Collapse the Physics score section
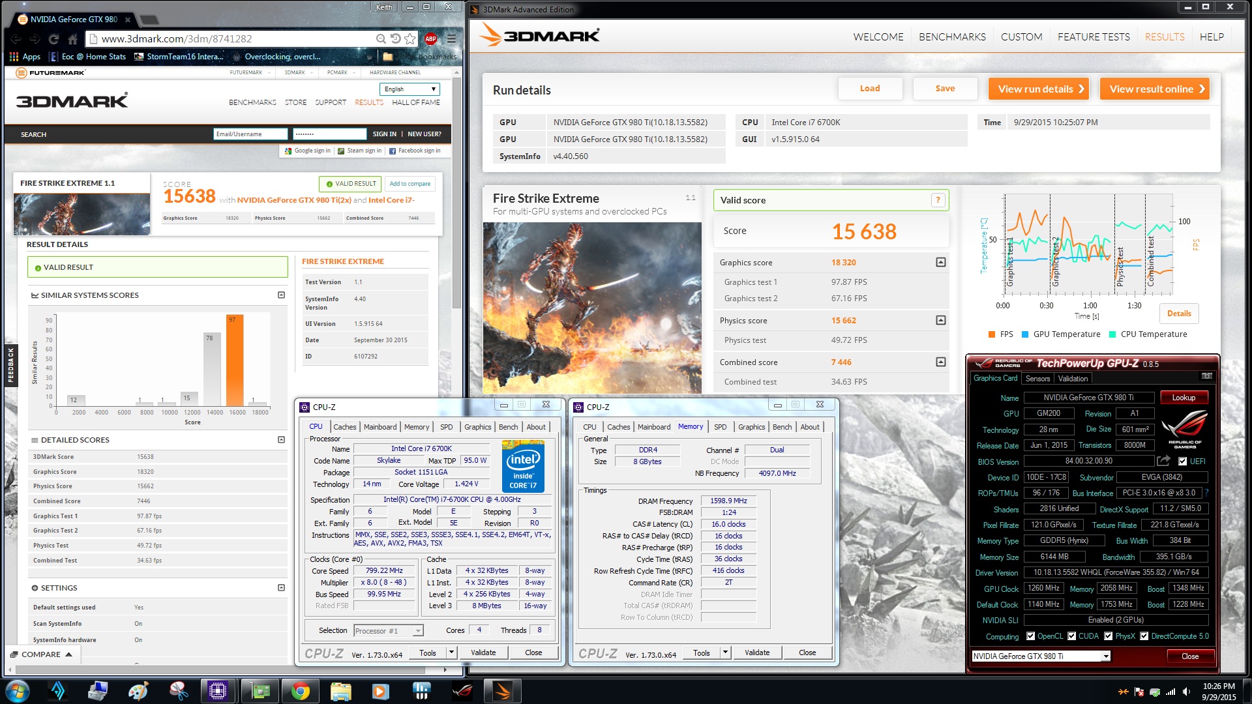1252x704 pixels. pyautogui.click(x=940, y=320)
